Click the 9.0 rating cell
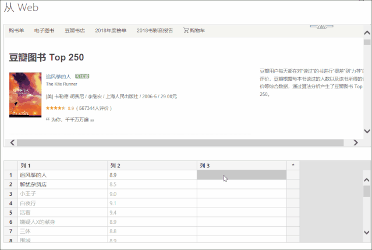Screen dimensions: 372x250 coord(152,194)
